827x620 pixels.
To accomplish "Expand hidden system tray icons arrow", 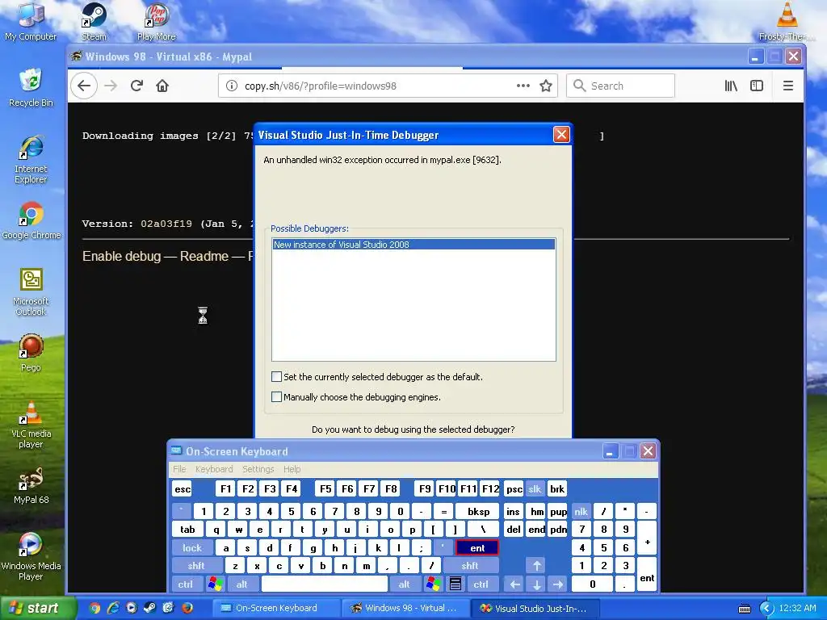I will (x=766, y=609).
